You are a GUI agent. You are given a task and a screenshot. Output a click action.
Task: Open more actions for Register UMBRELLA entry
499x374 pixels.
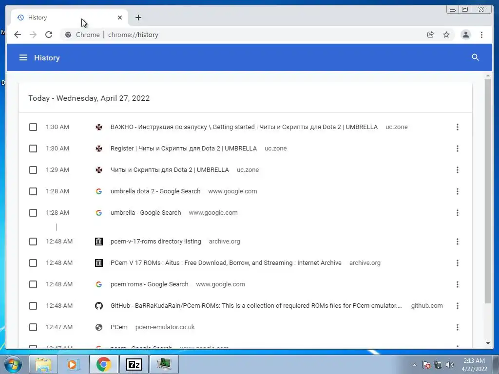[457, 148]
